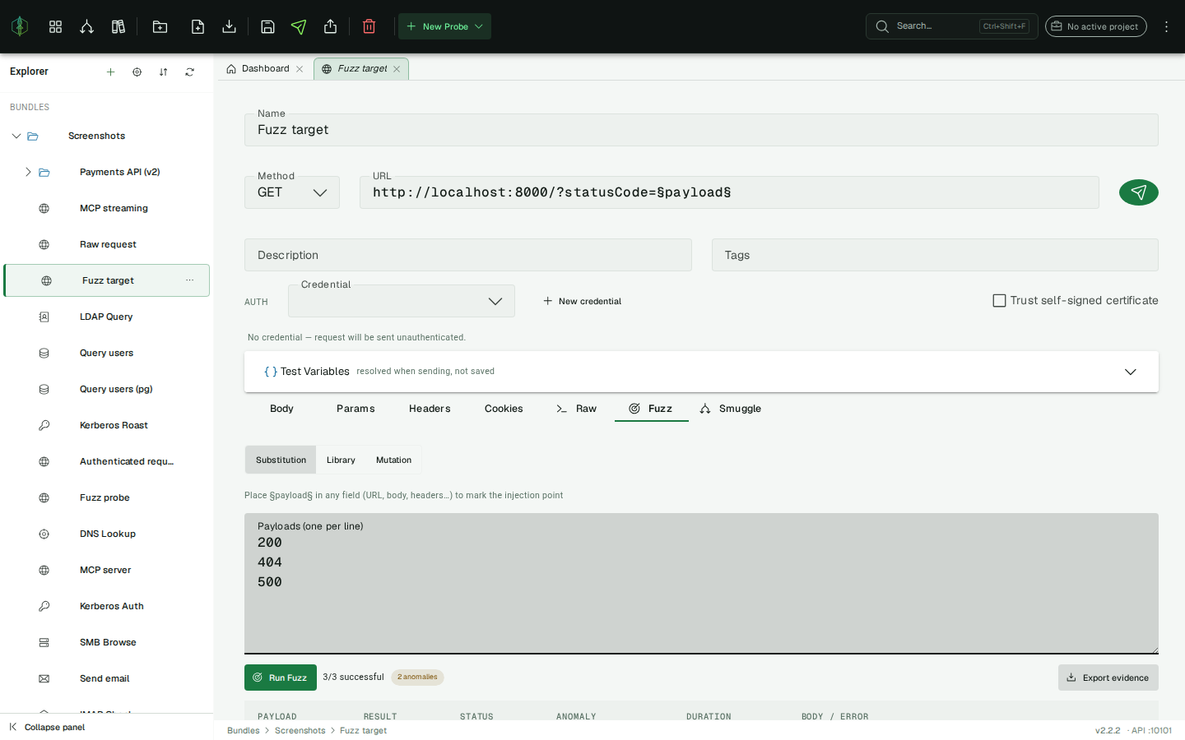Click the DNS Lookup icon in the Explorer
The image size is (1185, 740).
[x=44, y=534]
